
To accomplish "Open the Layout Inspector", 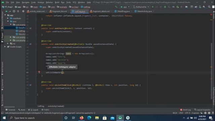I will tap(202, 110).
